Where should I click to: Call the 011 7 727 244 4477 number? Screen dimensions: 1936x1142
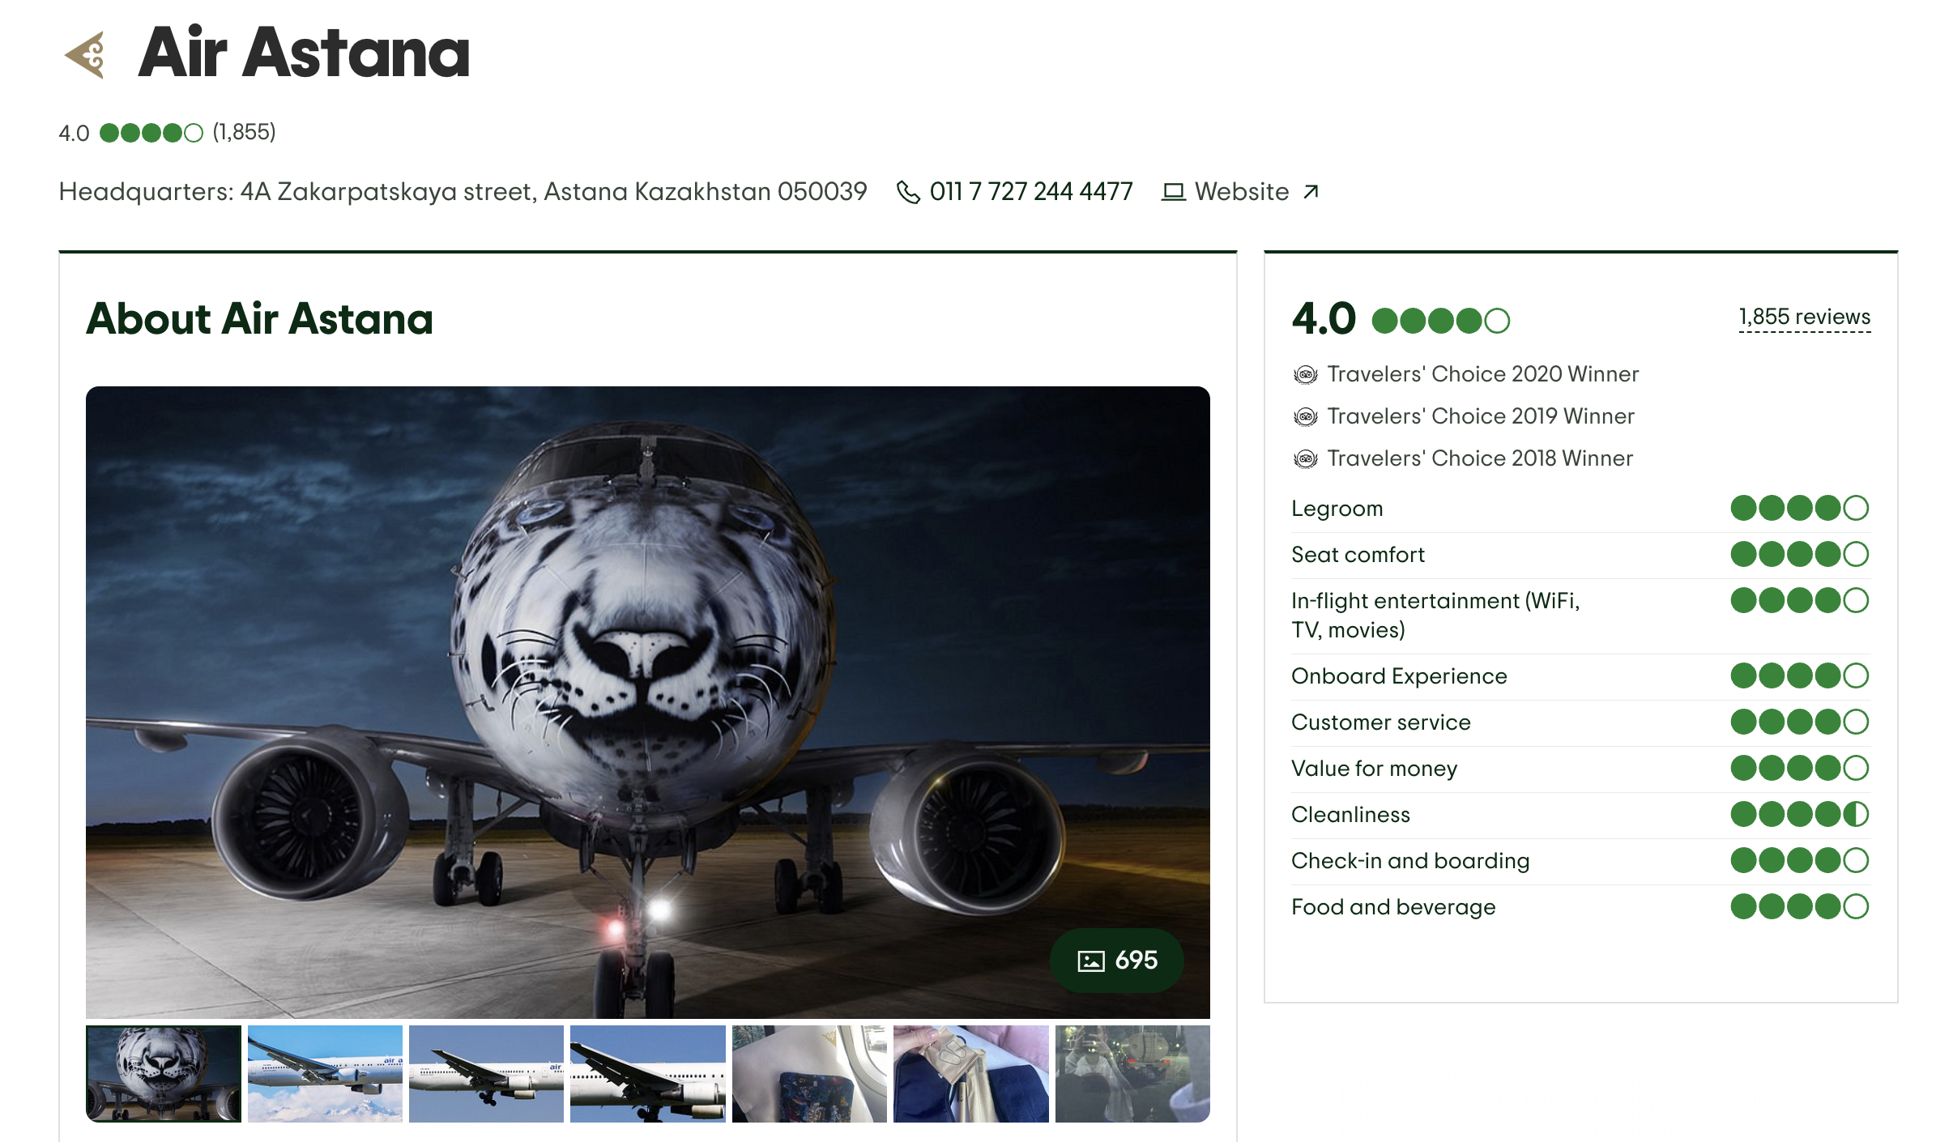tap(1030, 192)
